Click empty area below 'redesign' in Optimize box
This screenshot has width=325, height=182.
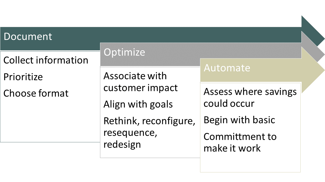click(150, 154)
